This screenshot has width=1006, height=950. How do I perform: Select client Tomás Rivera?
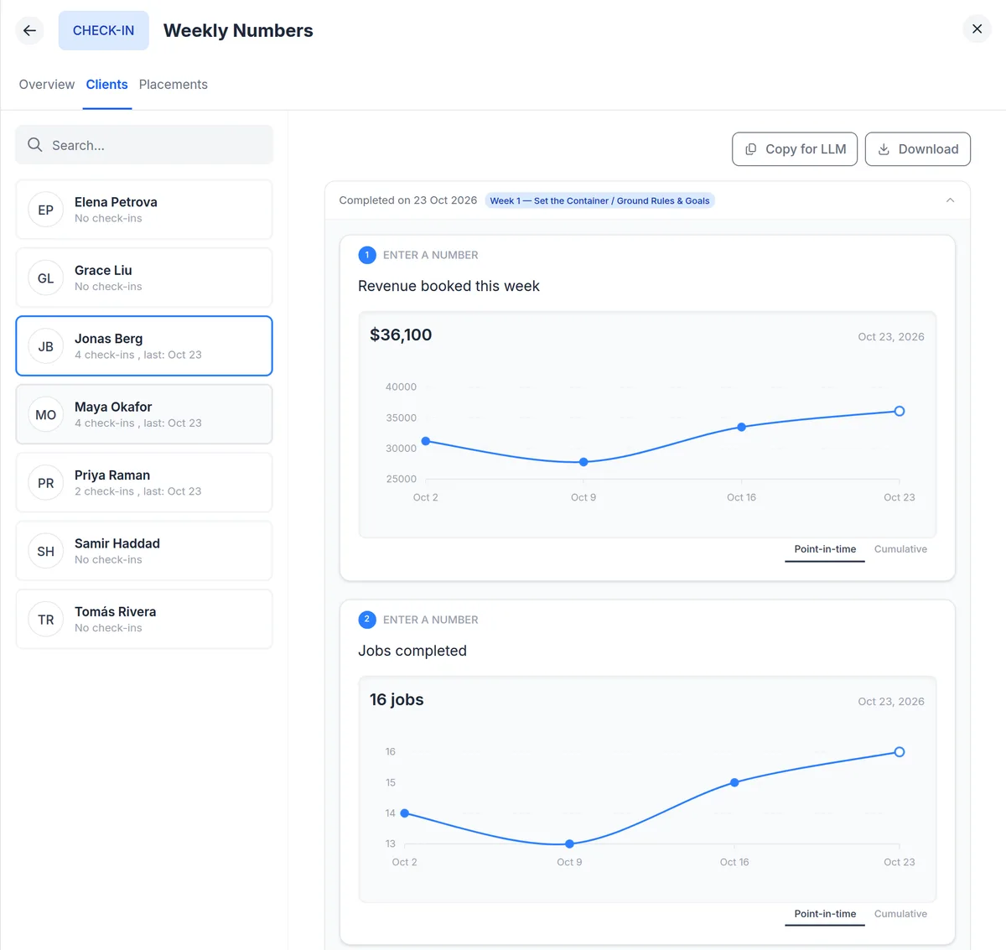(x=144, y=619)
